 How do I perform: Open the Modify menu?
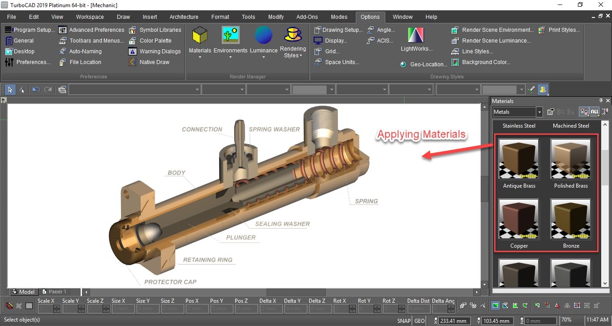tap(276, 17)
